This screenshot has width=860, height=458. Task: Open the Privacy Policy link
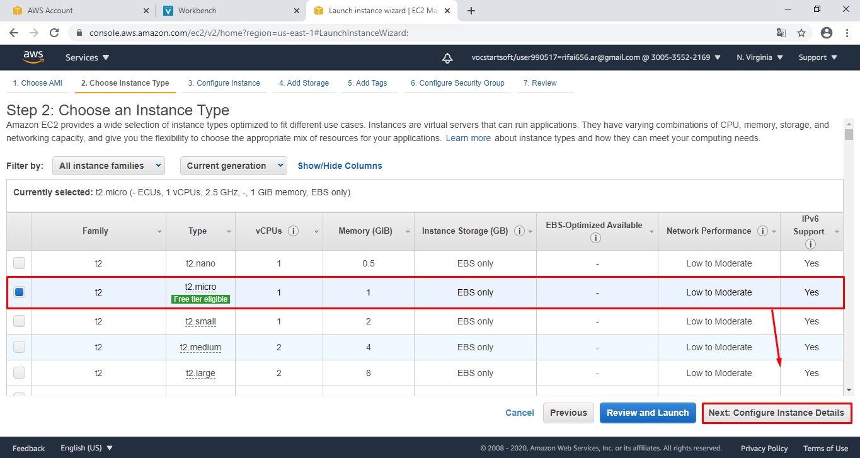[x=764, y=449]
